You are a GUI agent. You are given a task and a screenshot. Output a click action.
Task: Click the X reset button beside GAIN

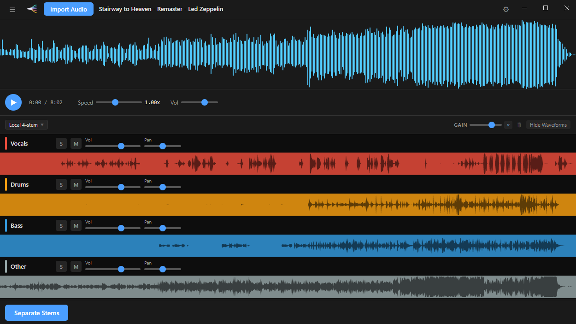(508, 125)
